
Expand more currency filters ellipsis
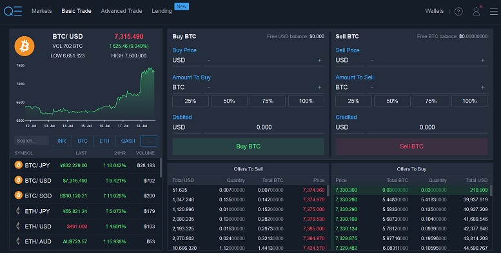click(x=149, y=141)
